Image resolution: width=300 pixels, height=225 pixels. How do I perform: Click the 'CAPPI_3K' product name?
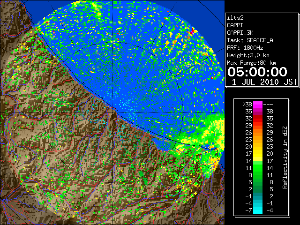pos(240,33)
